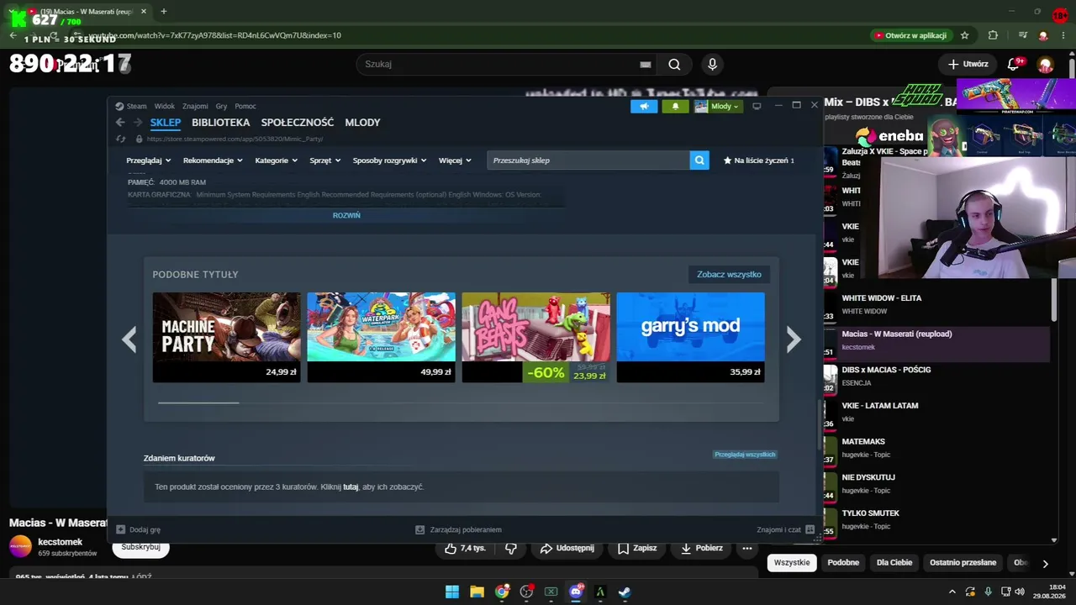
Task: Click the Dodaj grę plus icon
Action: [120, 529]
